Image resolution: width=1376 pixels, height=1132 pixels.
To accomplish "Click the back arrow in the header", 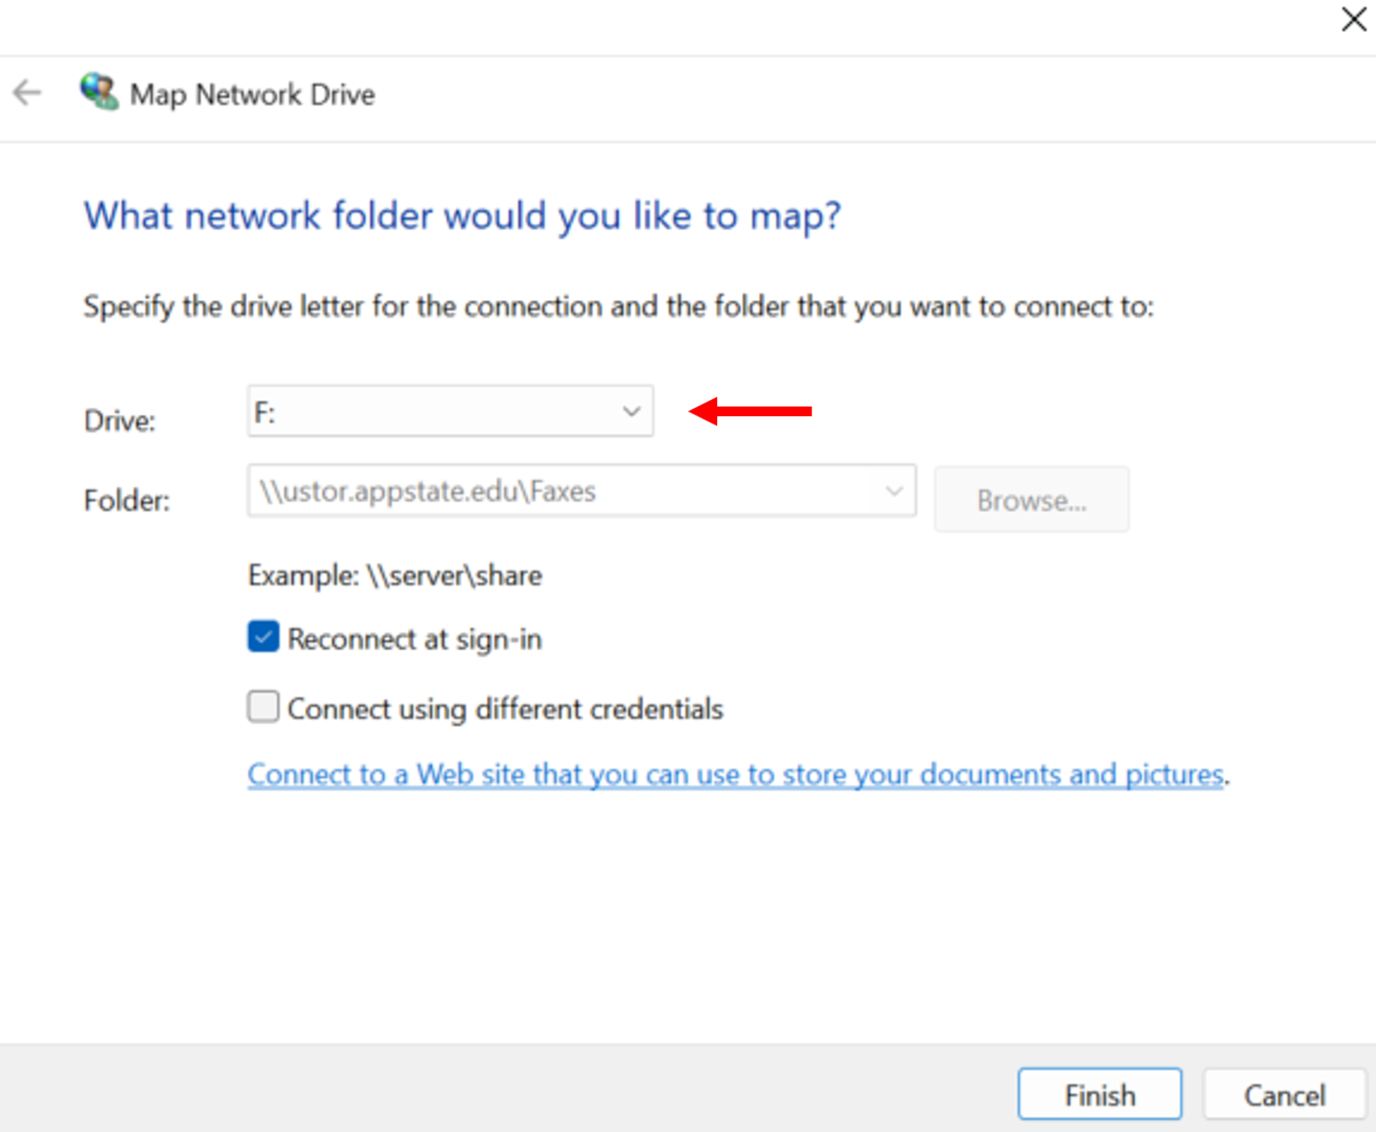I will (x=28, y=93).
